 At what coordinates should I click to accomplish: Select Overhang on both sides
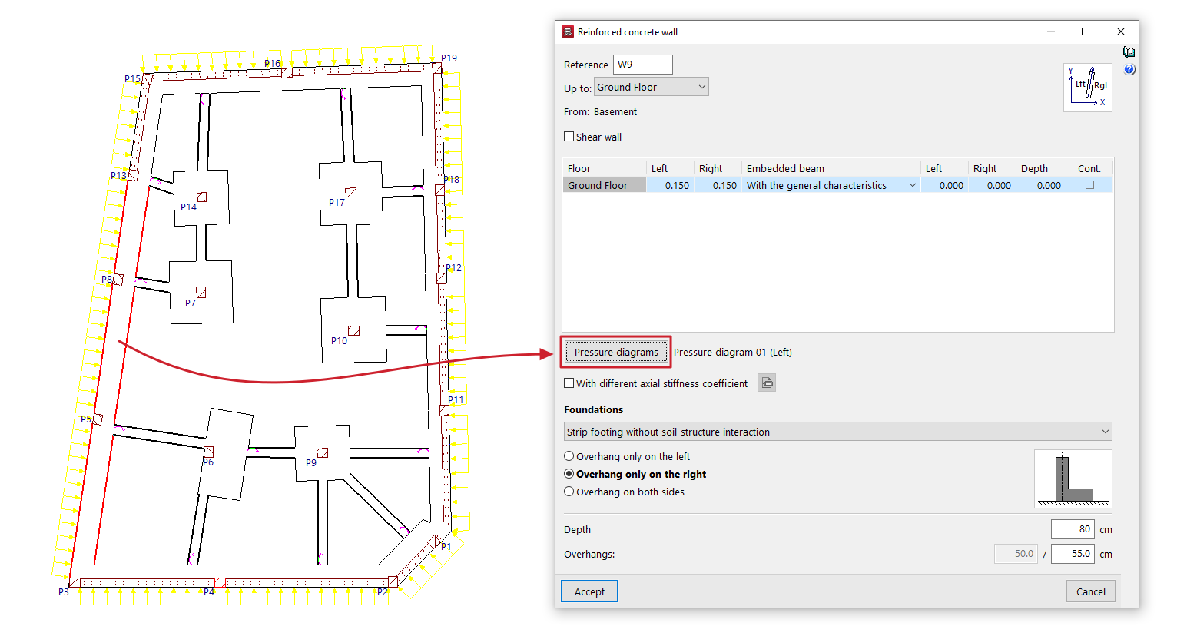[569, 492]
